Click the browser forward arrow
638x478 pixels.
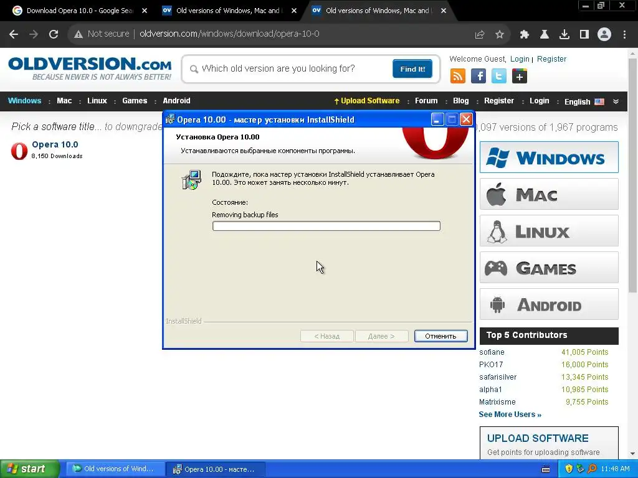tap(34, 34)
